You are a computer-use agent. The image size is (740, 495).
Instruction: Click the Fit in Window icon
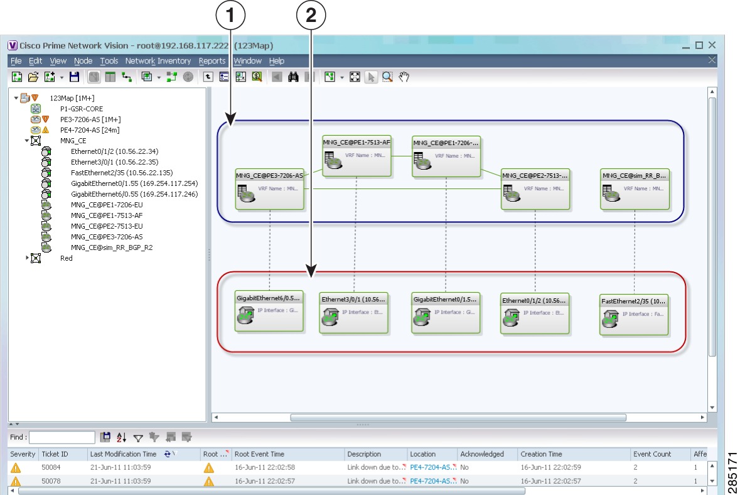[x=355, y=77]
